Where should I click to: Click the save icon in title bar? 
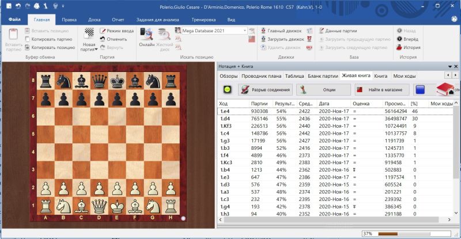pos(7,5)
